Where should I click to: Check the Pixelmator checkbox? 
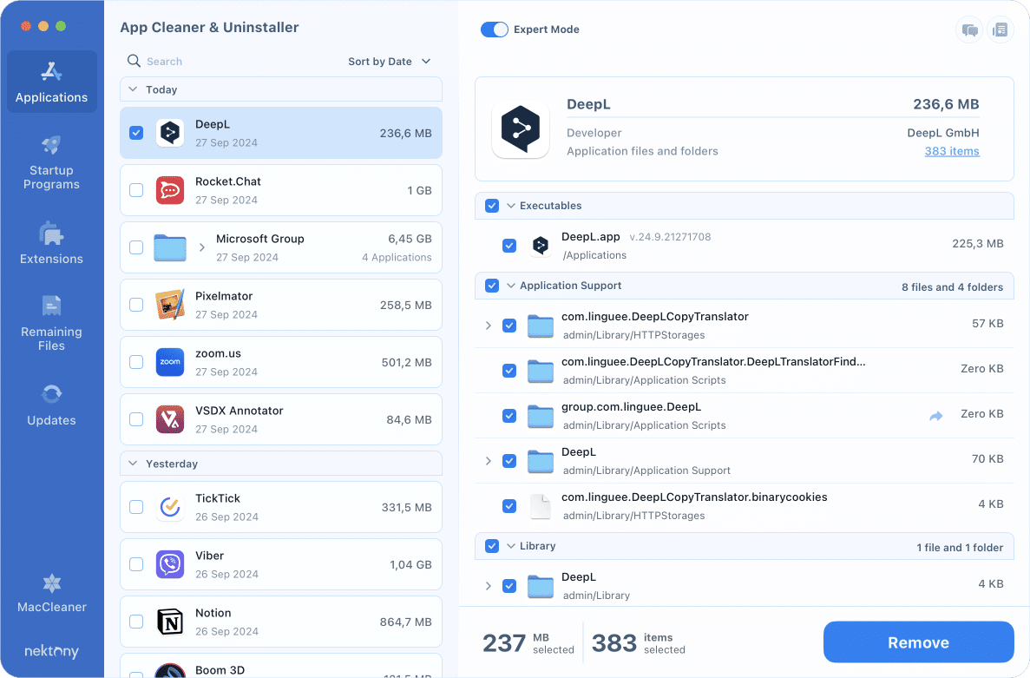[136, 305]
